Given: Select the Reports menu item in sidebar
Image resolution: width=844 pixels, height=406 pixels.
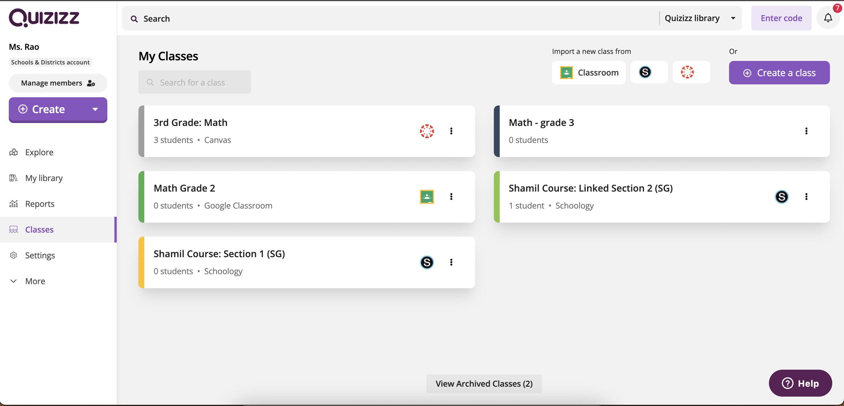Looking at the screenshot, I should (x=39, y=203).
